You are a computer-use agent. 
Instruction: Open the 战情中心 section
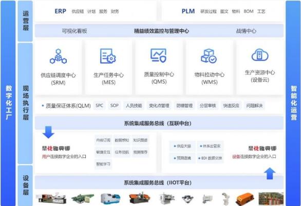246,31
